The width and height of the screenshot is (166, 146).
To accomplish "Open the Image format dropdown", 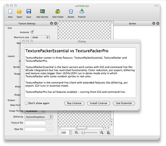I will [x=35, y=111].
